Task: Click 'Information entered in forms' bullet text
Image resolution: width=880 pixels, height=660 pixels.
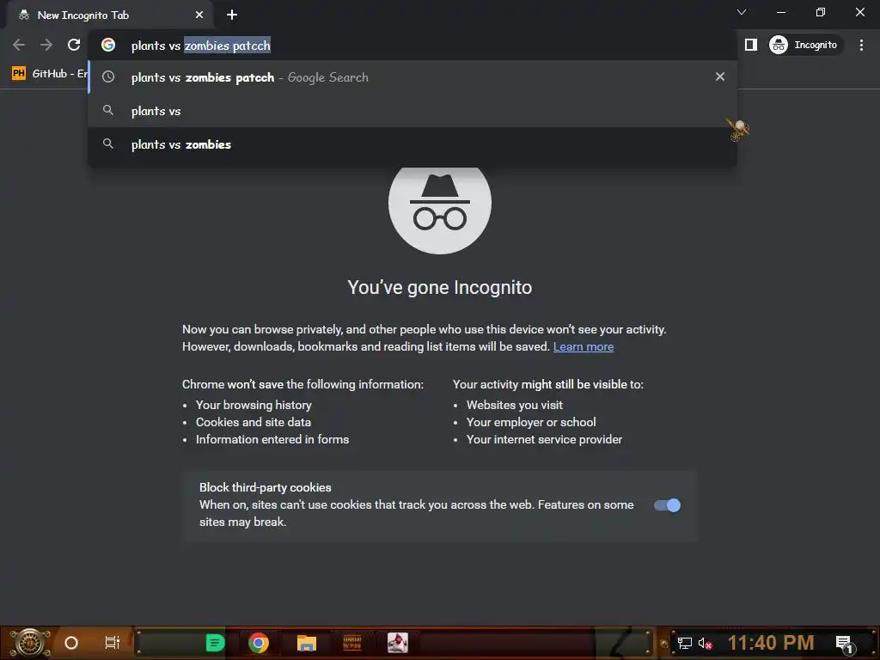Action: tap(272, 439)
